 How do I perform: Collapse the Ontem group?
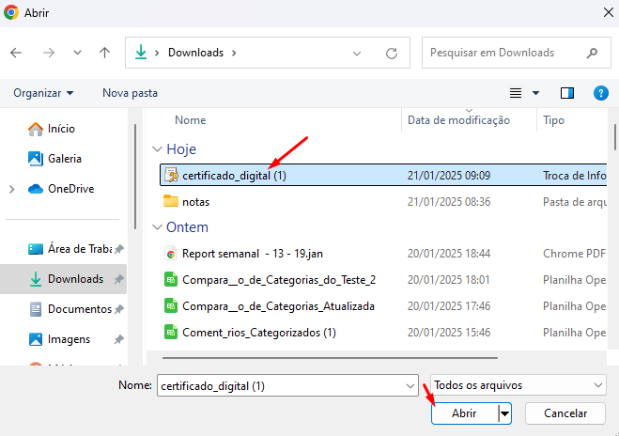pyautogui.click(x=157, y=227)
